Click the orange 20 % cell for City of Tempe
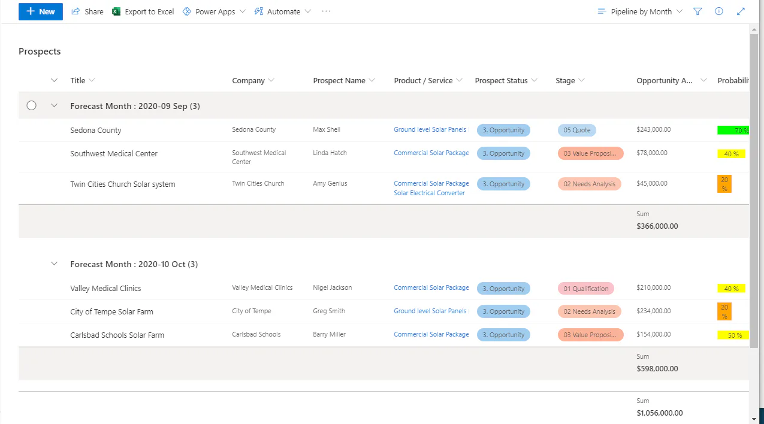 [724, 311]
